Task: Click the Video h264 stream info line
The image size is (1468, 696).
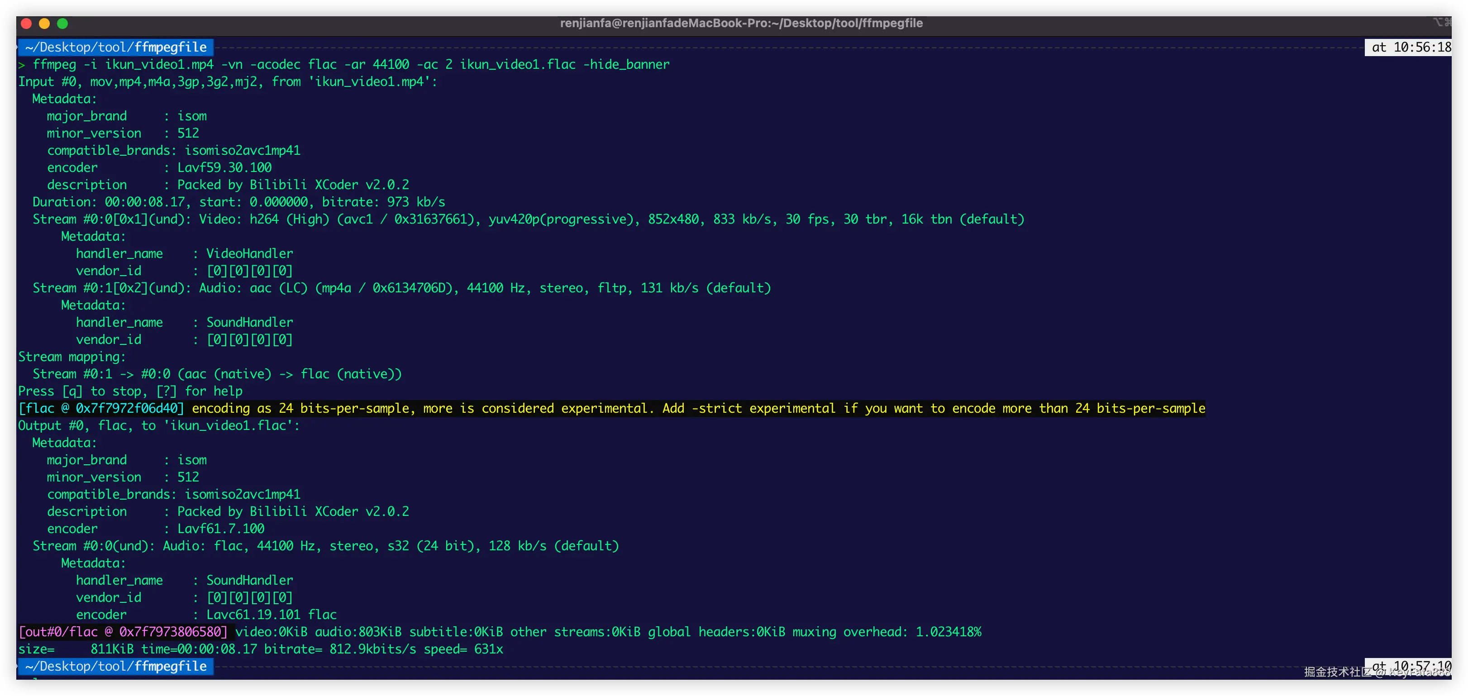Action: coord(528,219)
